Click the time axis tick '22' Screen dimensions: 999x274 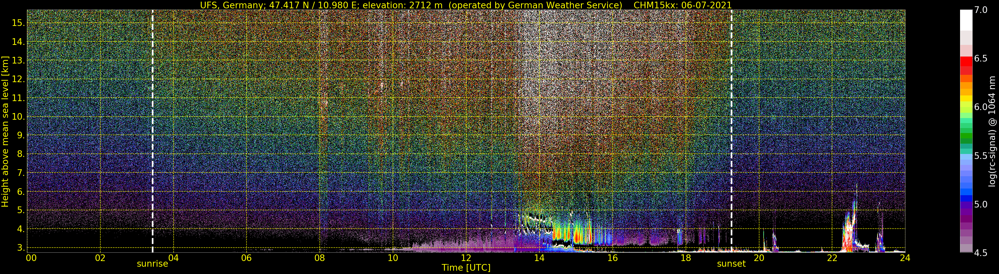(832, 258)
